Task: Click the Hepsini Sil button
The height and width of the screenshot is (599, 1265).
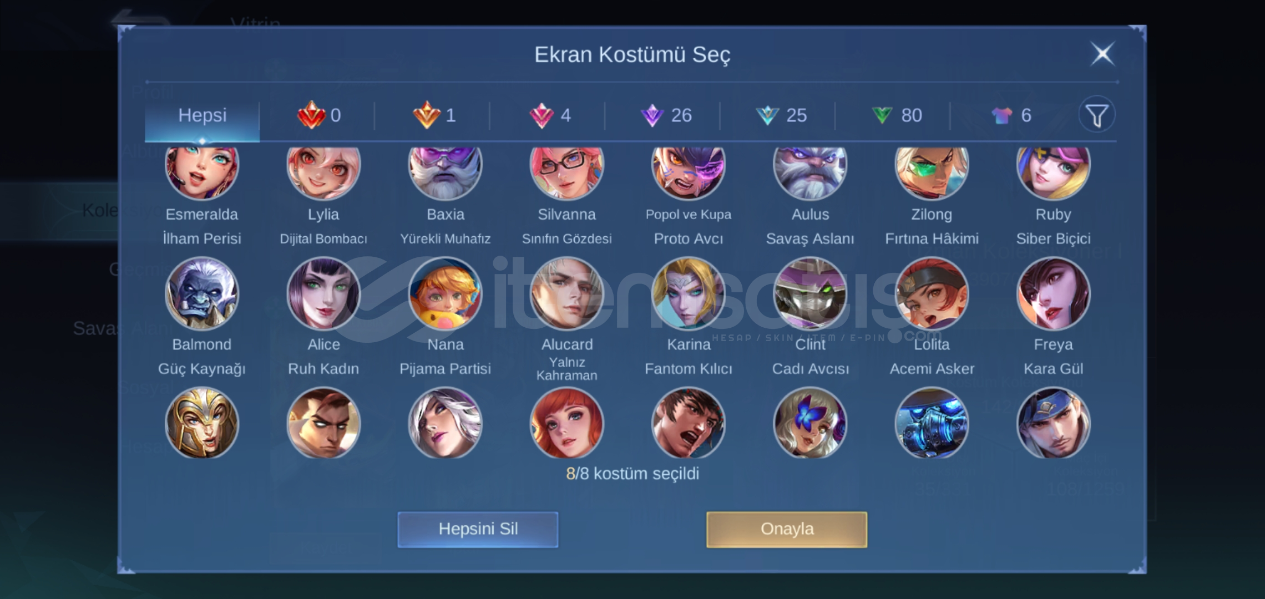Action: click(478, 529)
